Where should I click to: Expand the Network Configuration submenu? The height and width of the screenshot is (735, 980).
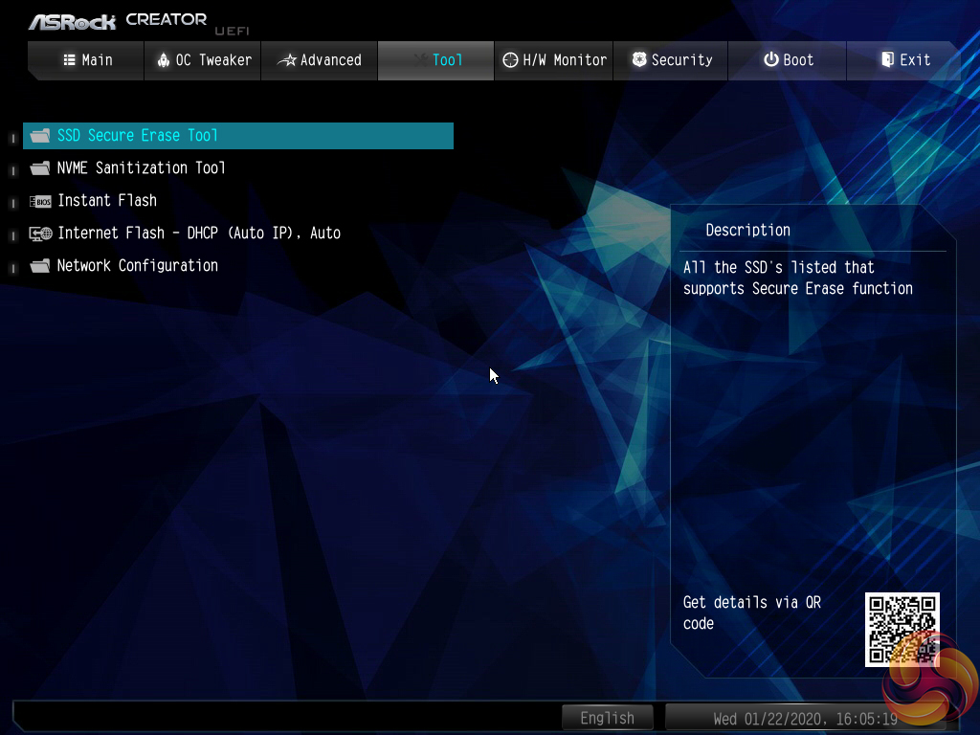tap(138, 266)
